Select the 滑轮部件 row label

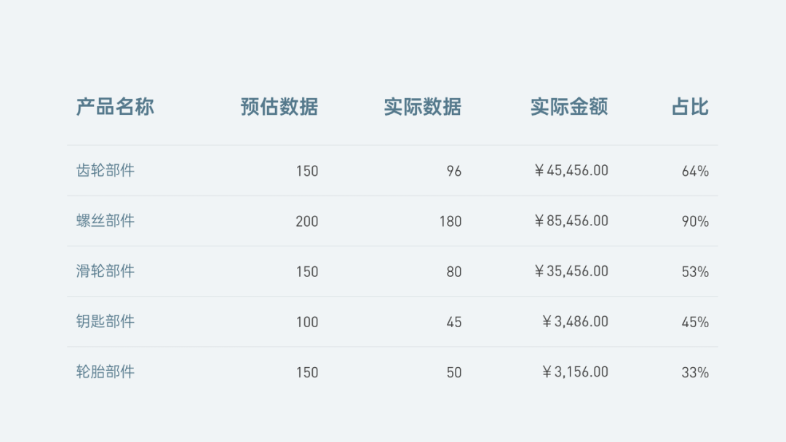106,271
